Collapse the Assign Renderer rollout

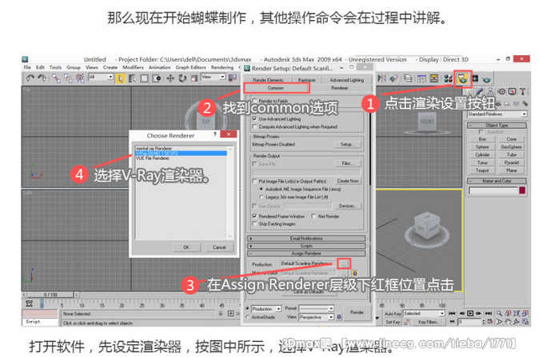[306, 254]
